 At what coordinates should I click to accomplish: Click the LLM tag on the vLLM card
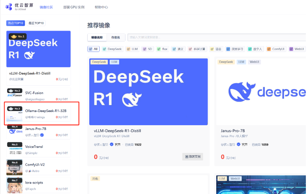114,62
